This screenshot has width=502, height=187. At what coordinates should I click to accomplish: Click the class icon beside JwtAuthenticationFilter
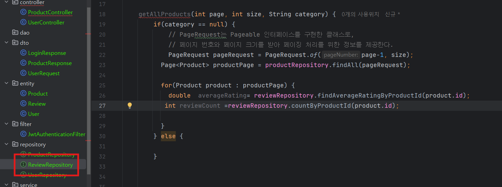tap(23, 134)
